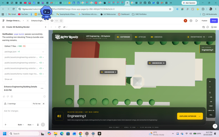Open Google Chrome from the taskbar
Screen dimensions: 219x137
pyautogui.click(x=81, y=134)
